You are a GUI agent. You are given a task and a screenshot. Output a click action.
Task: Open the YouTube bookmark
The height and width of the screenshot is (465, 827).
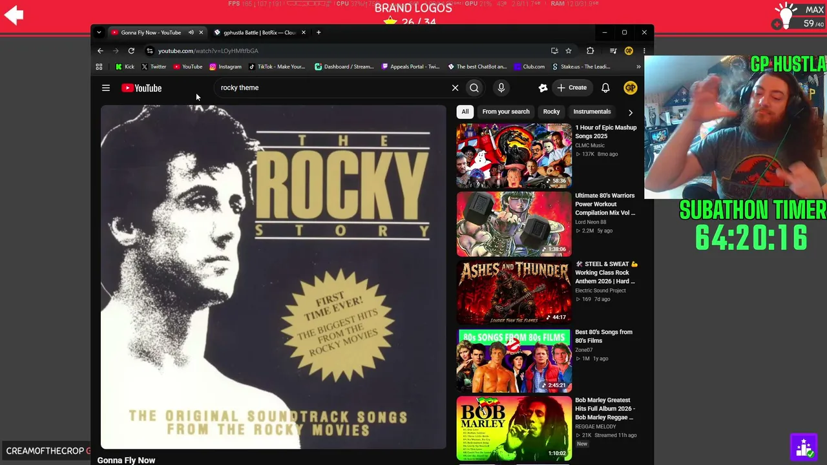pyautogui.click(x=188, y=67)
